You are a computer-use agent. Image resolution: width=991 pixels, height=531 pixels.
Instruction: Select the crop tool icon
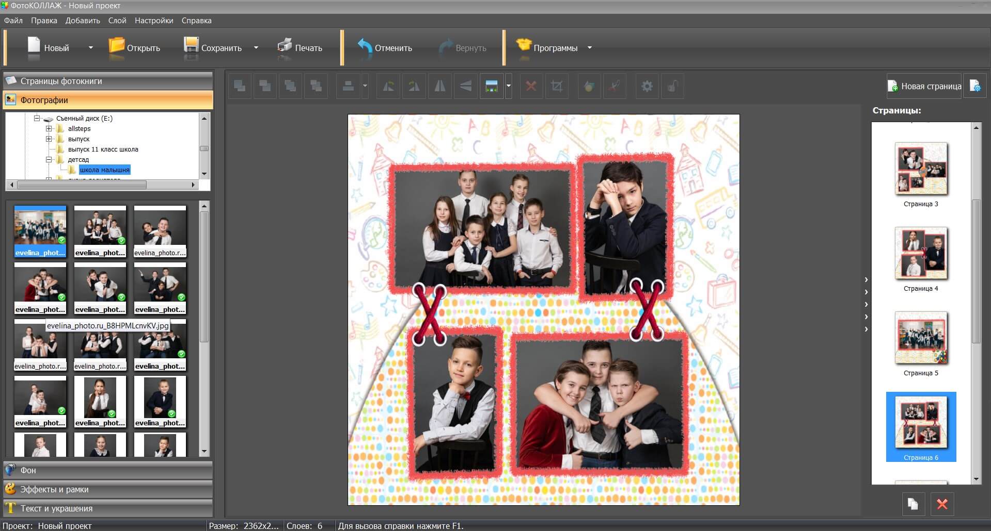coord(557,86)
